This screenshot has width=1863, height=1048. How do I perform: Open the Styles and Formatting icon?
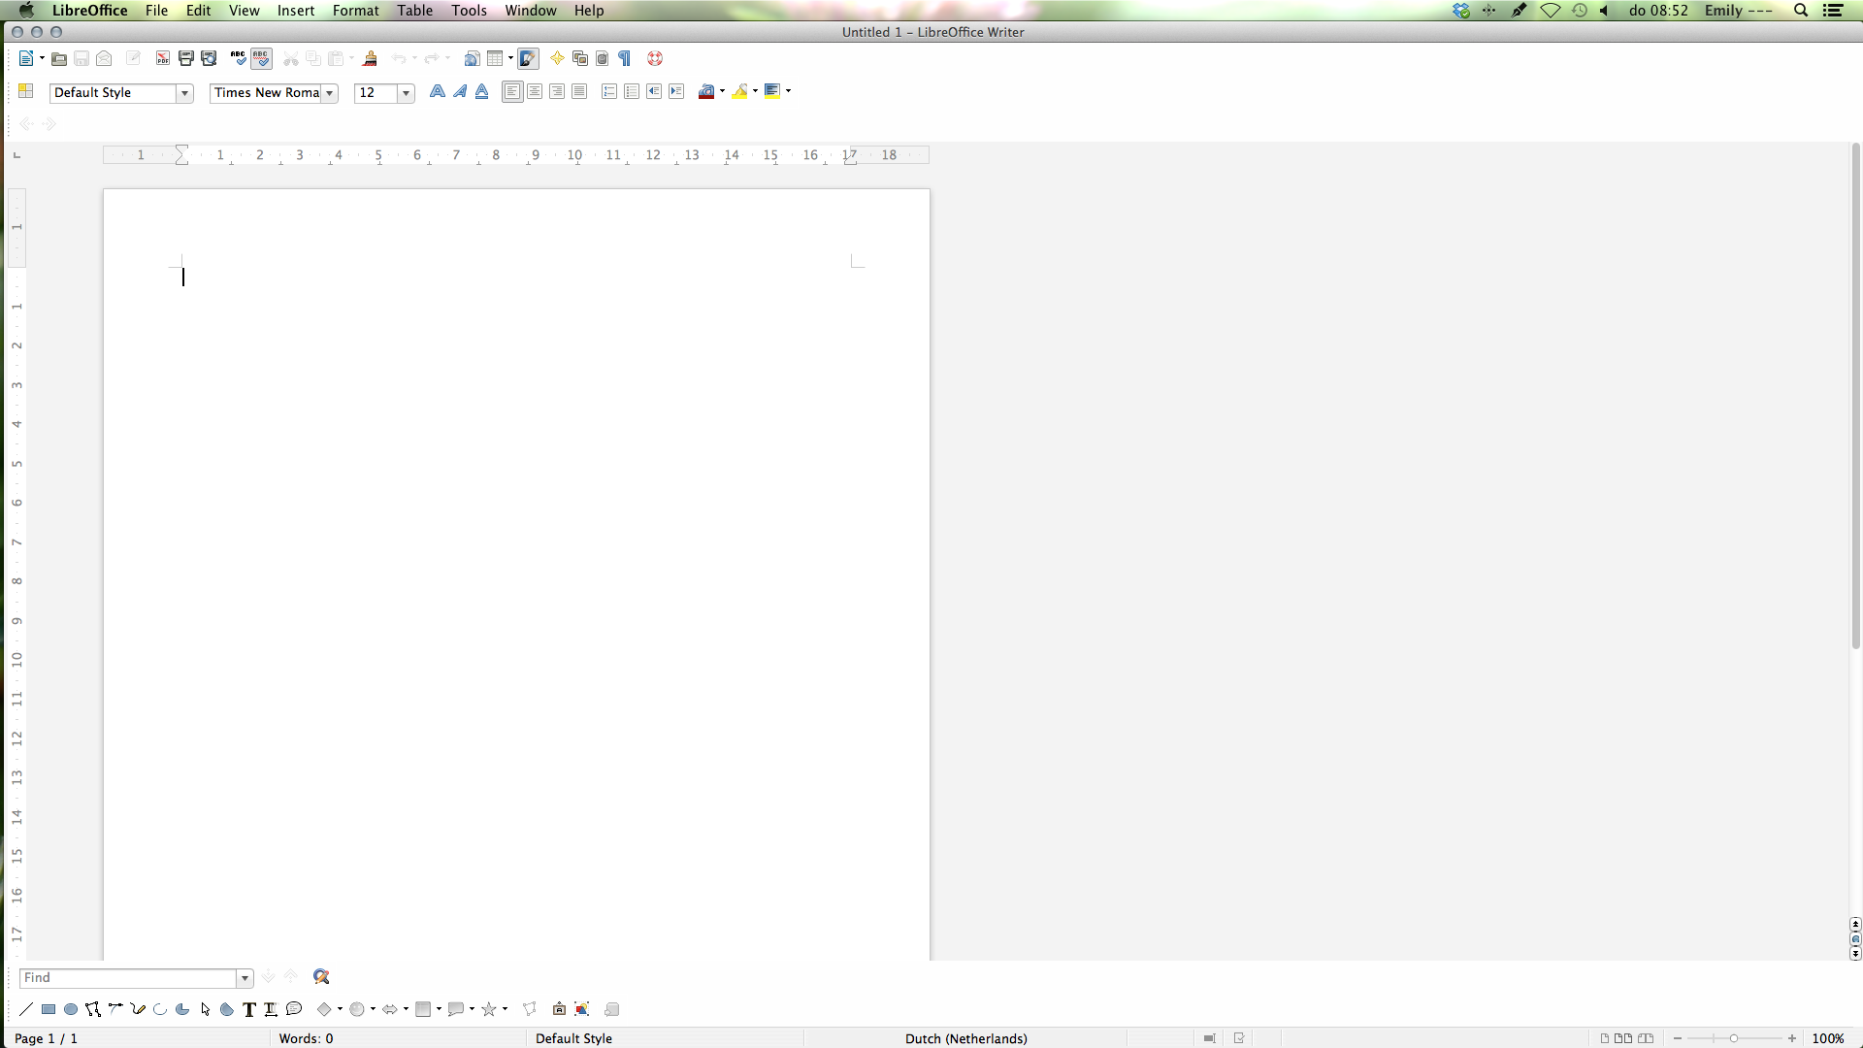pyautogui.click(x=26, y=91)
